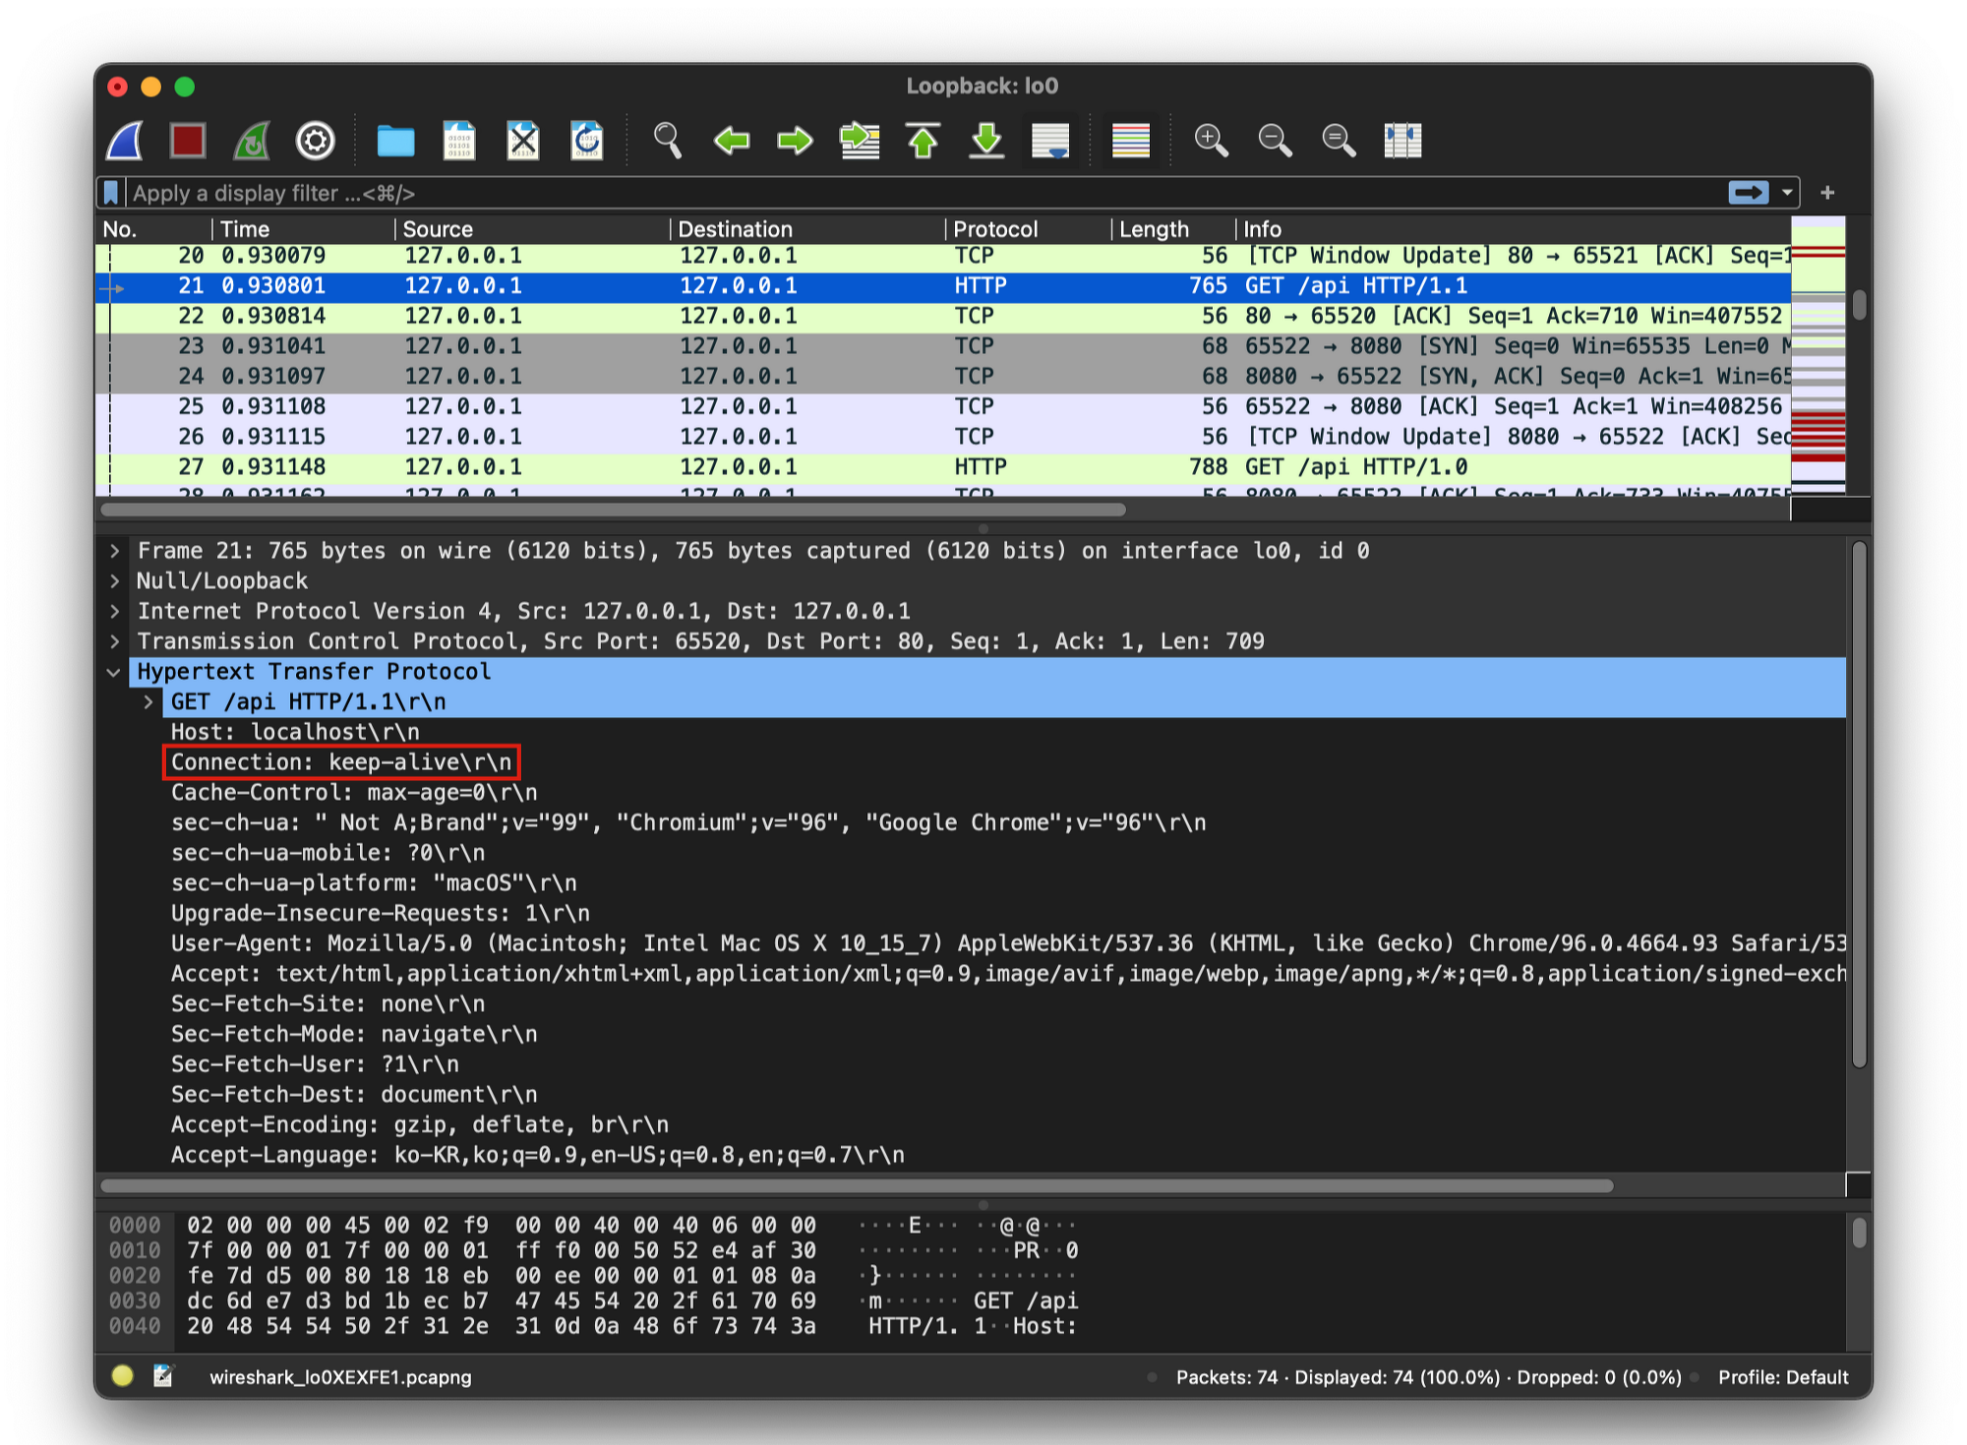The image size is (1967, 1445).
Task: Click the Profile: Default status text
Action: [x=1782, y=1377]
